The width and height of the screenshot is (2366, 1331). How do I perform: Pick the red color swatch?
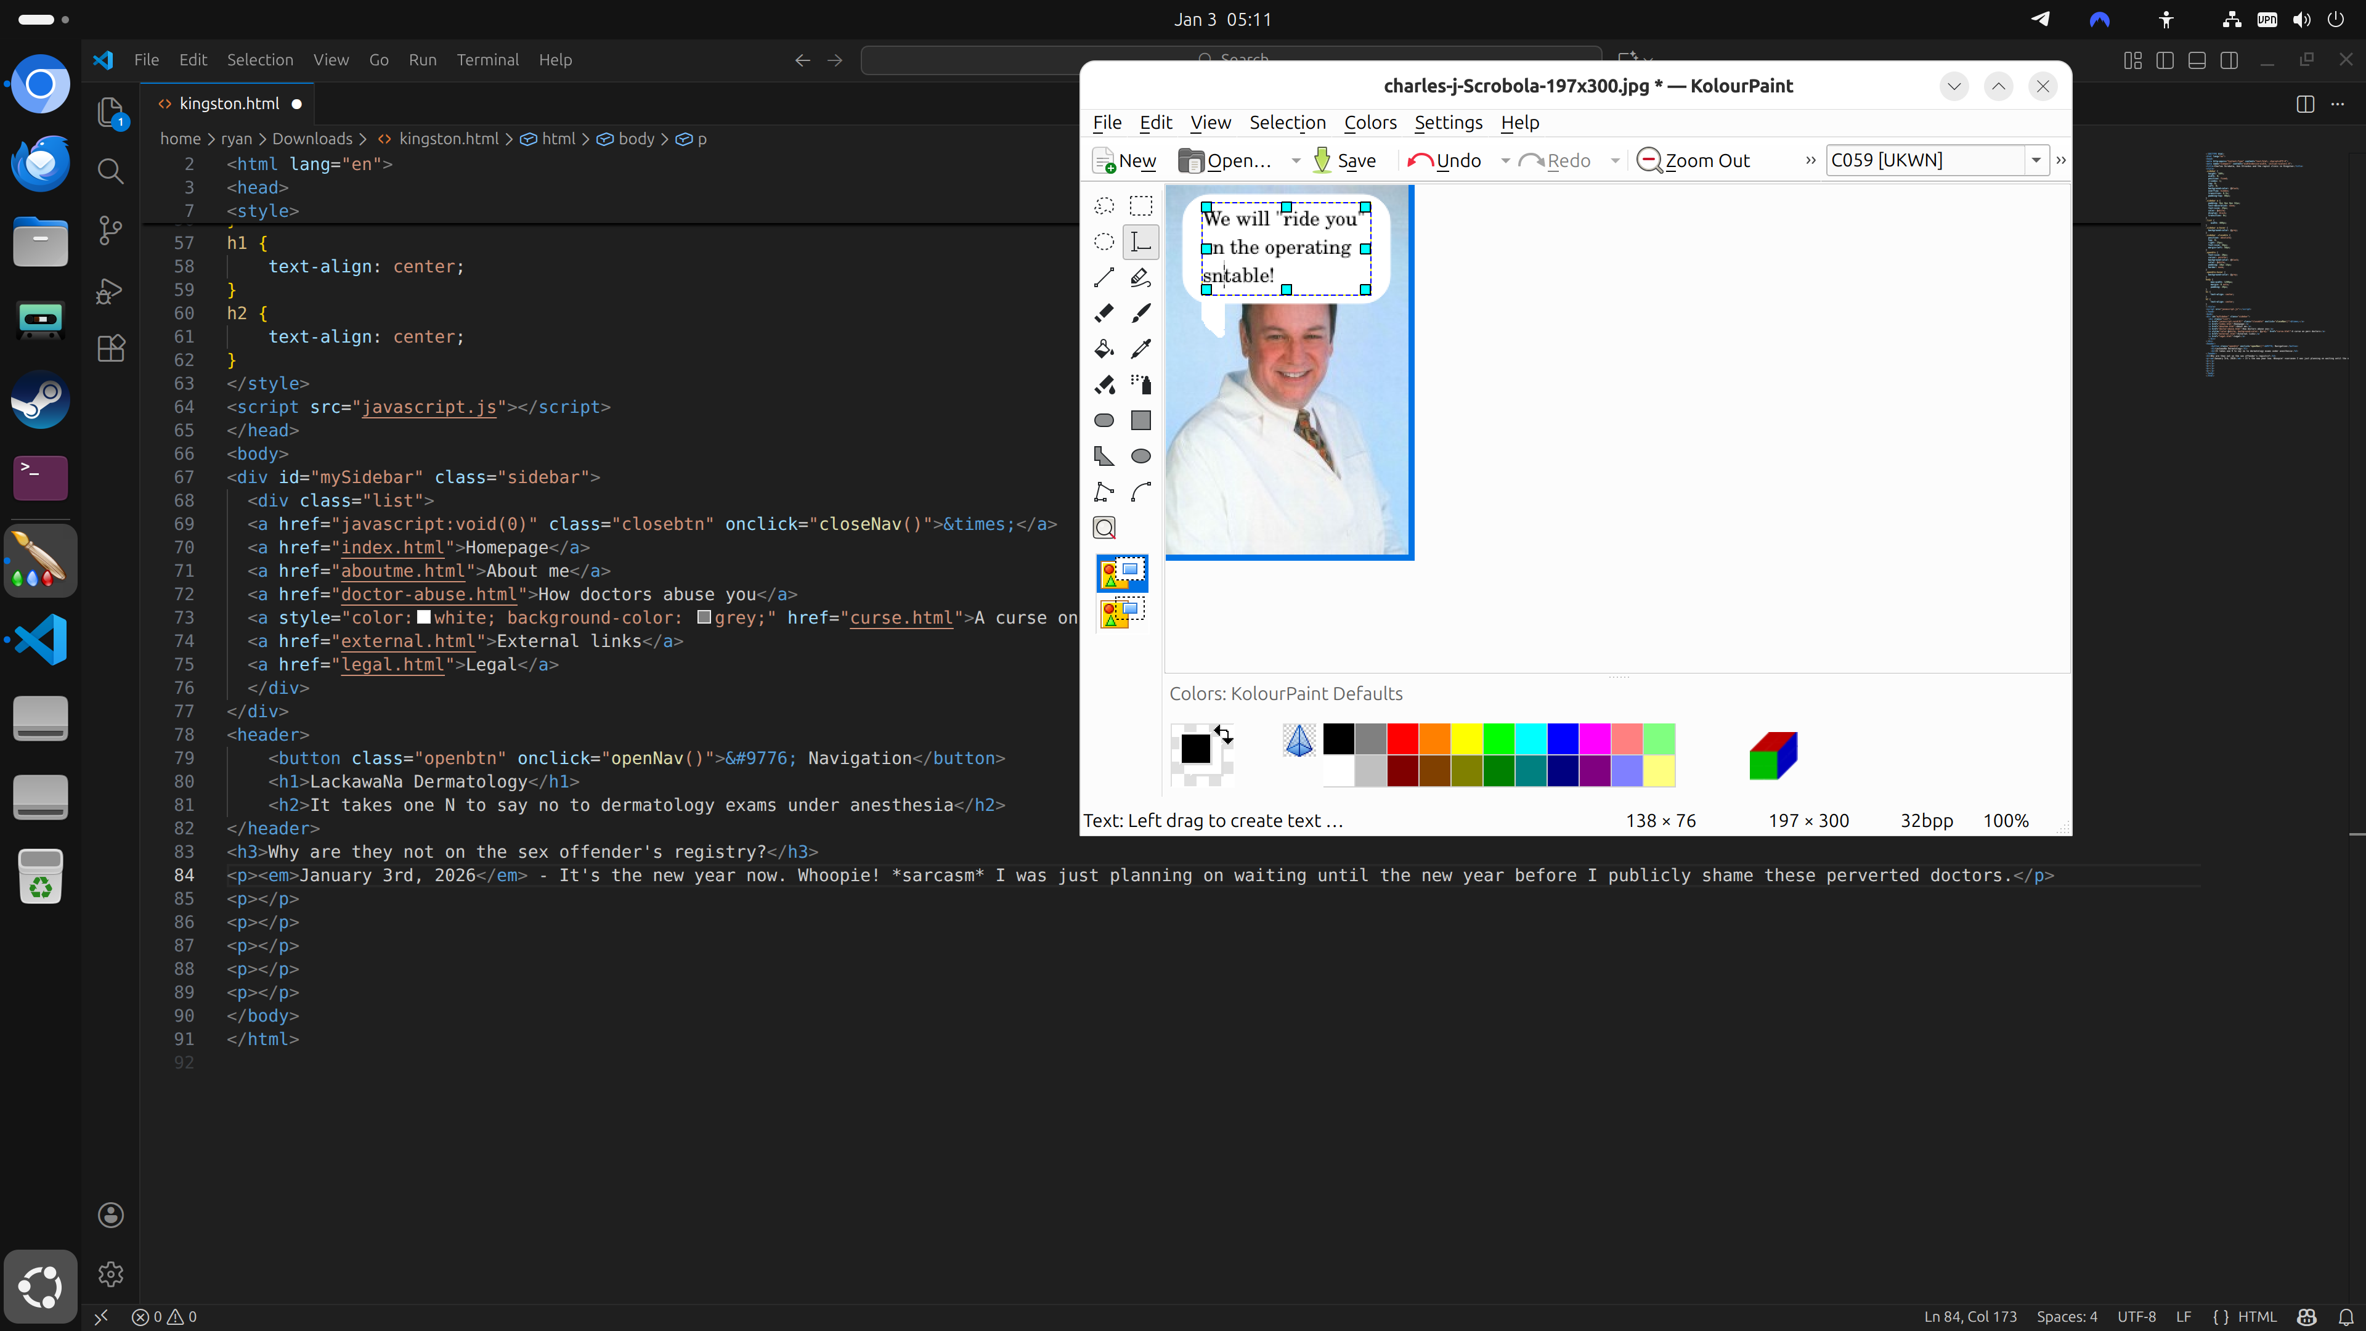tap(1402, 739)
